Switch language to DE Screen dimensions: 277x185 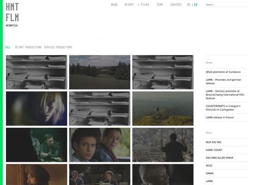coord(188,5)
